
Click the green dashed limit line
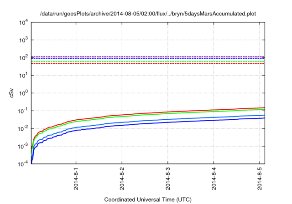[148, 61]
